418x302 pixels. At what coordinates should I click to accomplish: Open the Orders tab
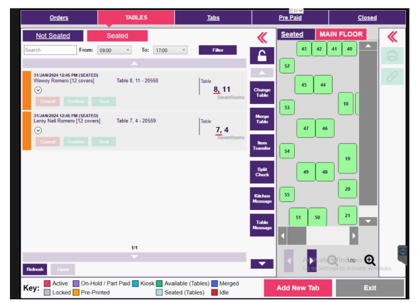pyautogui.click(x=59, y=17)
